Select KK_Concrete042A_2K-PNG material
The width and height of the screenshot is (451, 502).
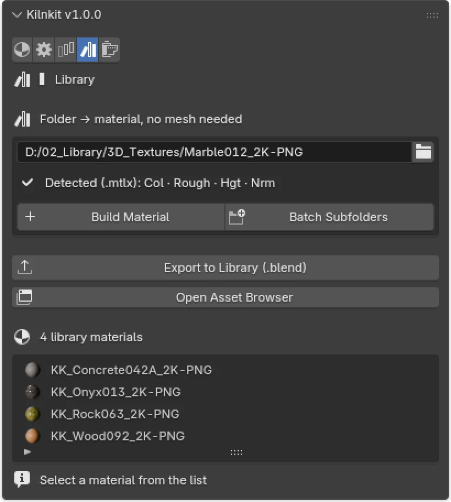pos(226,370)
